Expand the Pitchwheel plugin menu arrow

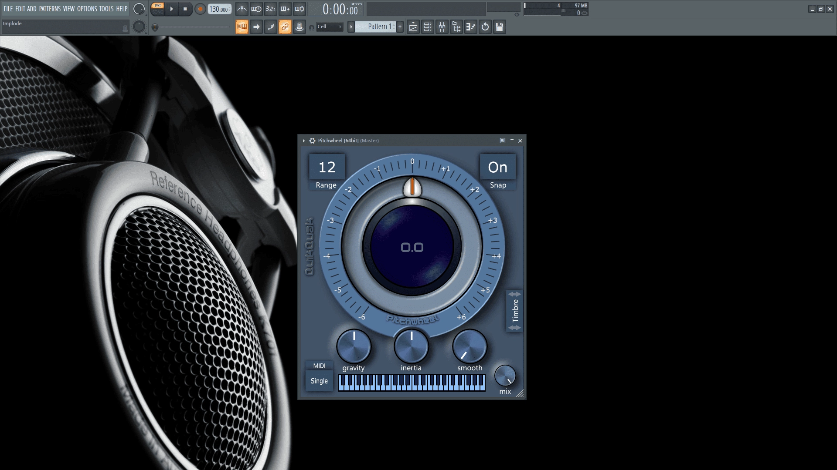point(304,141)
